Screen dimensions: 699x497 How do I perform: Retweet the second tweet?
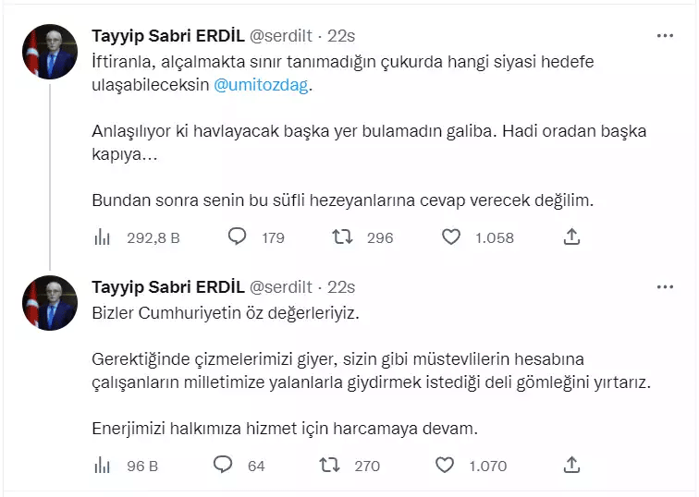click(330, 465)
